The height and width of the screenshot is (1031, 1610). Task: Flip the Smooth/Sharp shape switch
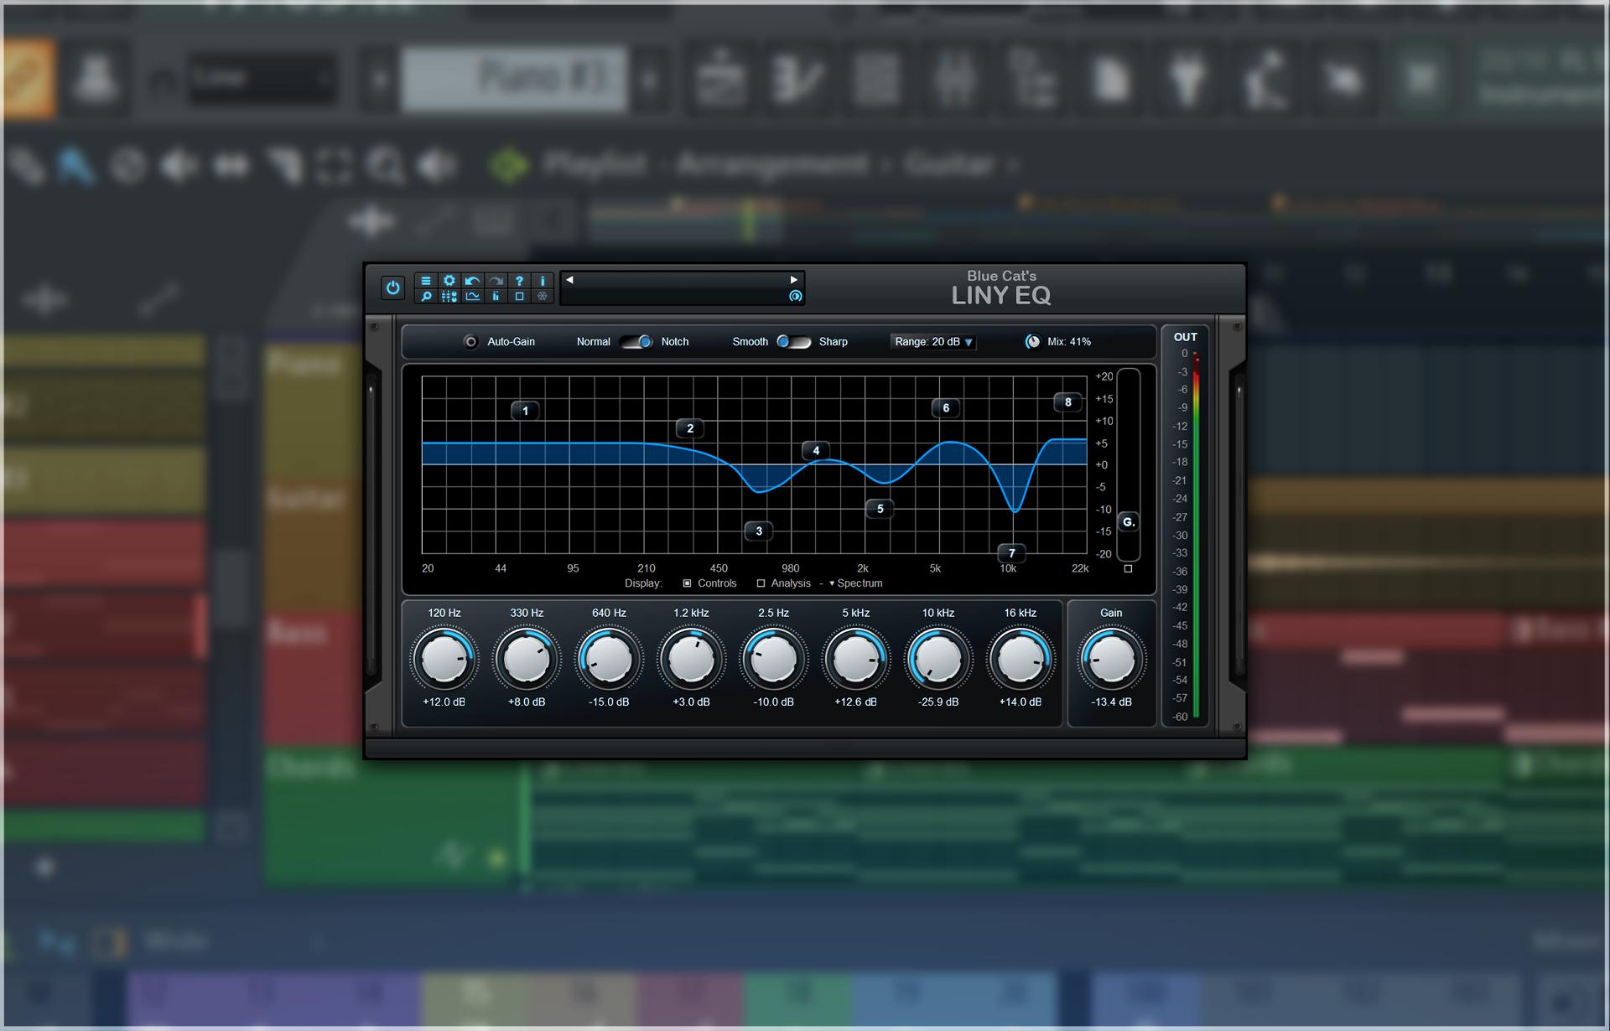tap(793, 342)
